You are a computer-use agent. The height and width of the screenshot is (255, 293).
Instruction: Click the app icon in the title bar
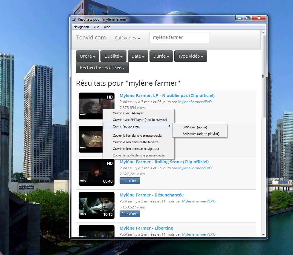(x=74, y=19)
